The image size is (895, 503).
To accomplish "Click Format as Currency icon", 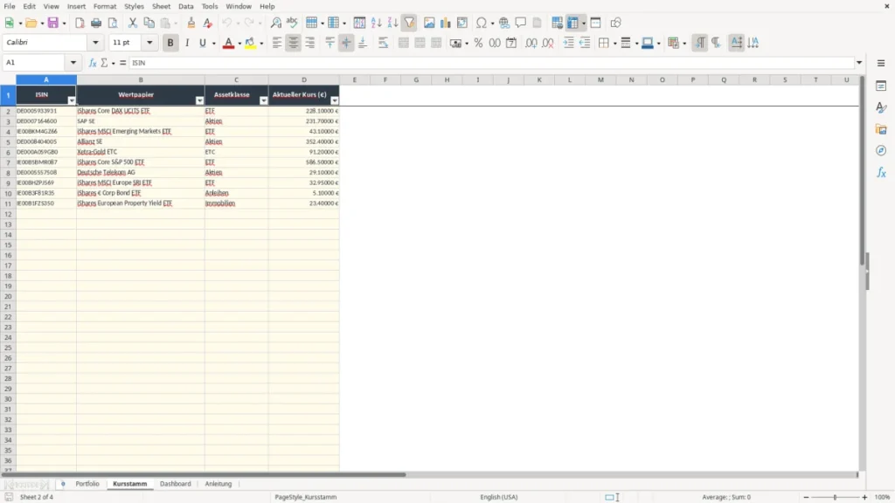I will (x=455, y=43).
